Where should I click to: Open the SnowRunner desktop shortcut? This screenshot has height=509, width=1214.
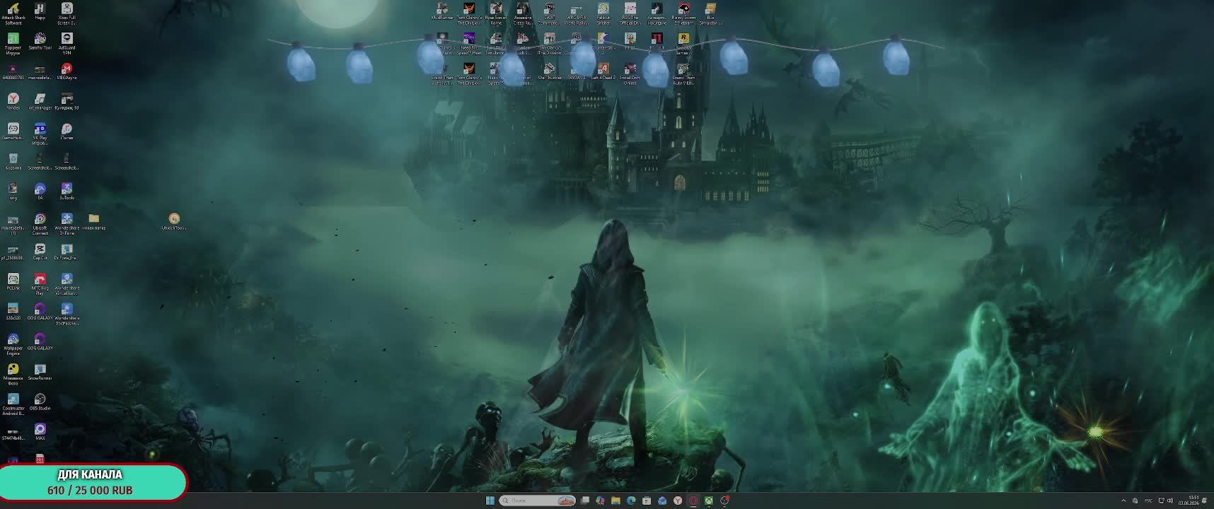click(x=40, y=371)
